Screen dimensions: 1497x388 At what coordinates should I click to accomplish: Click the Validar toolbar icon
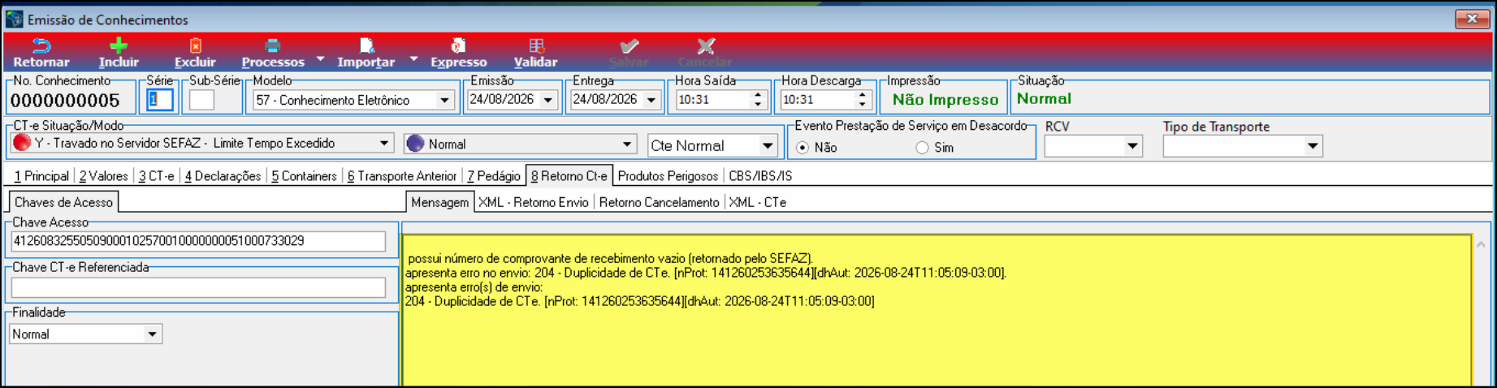click(536, 46)
